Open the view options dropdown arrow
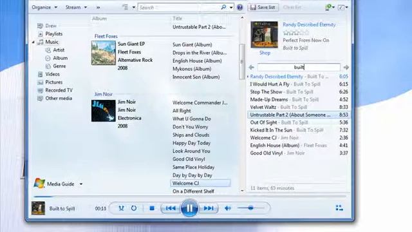The height and width of the screenshot is (232, 412). coord(133,7)
